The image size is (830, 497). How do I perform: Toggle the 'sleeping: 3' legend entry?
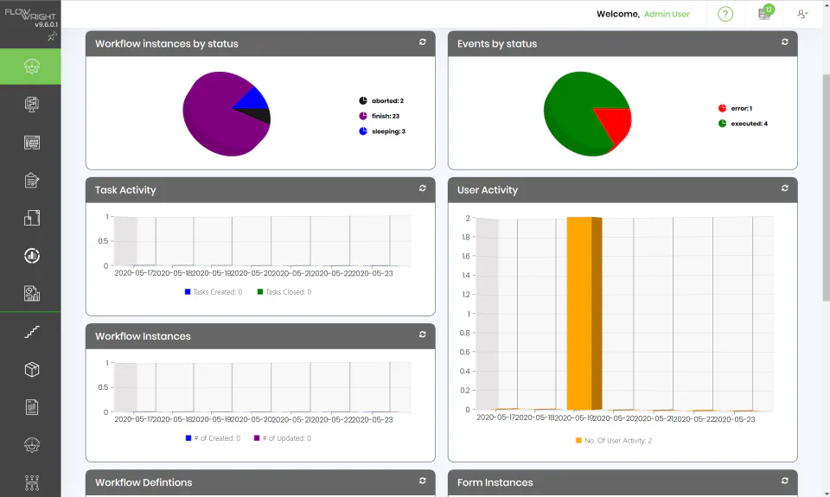382,131
